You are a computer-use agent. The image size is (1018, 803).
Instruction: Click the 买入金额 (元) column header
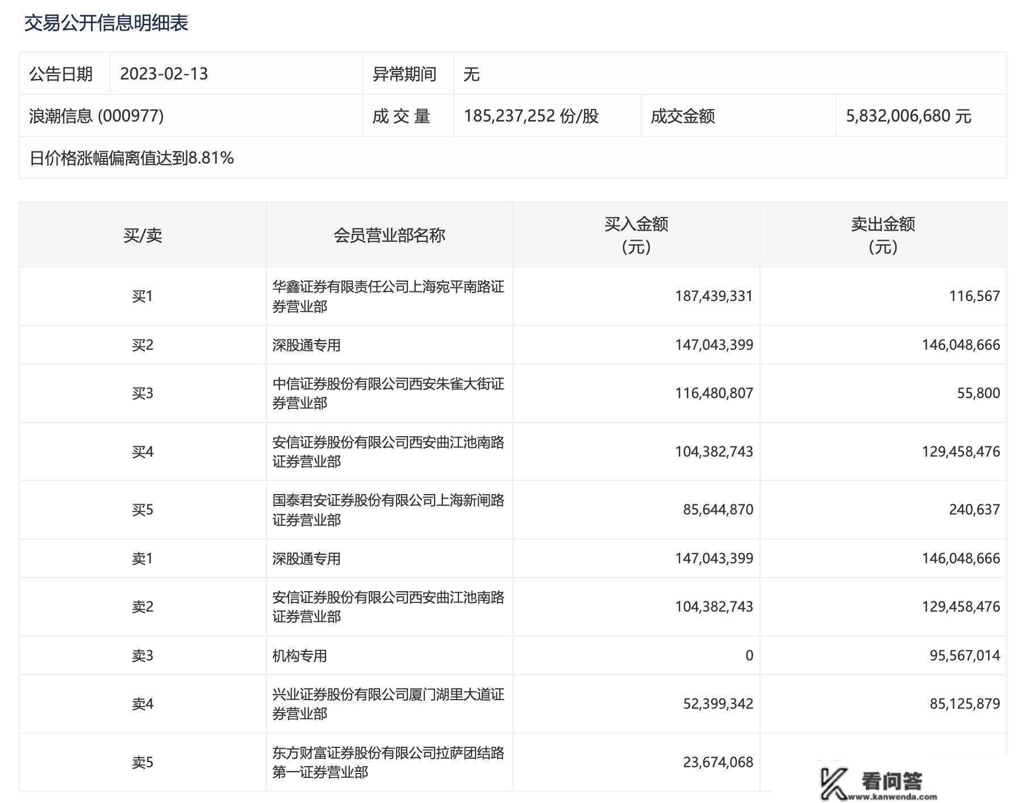(x=636, y=235)
